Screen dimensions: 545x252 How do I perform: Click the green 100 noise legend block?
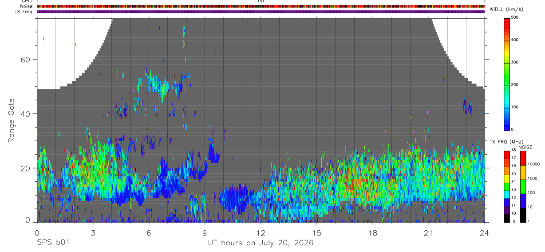pyautogui.click(x=523, y=187)
